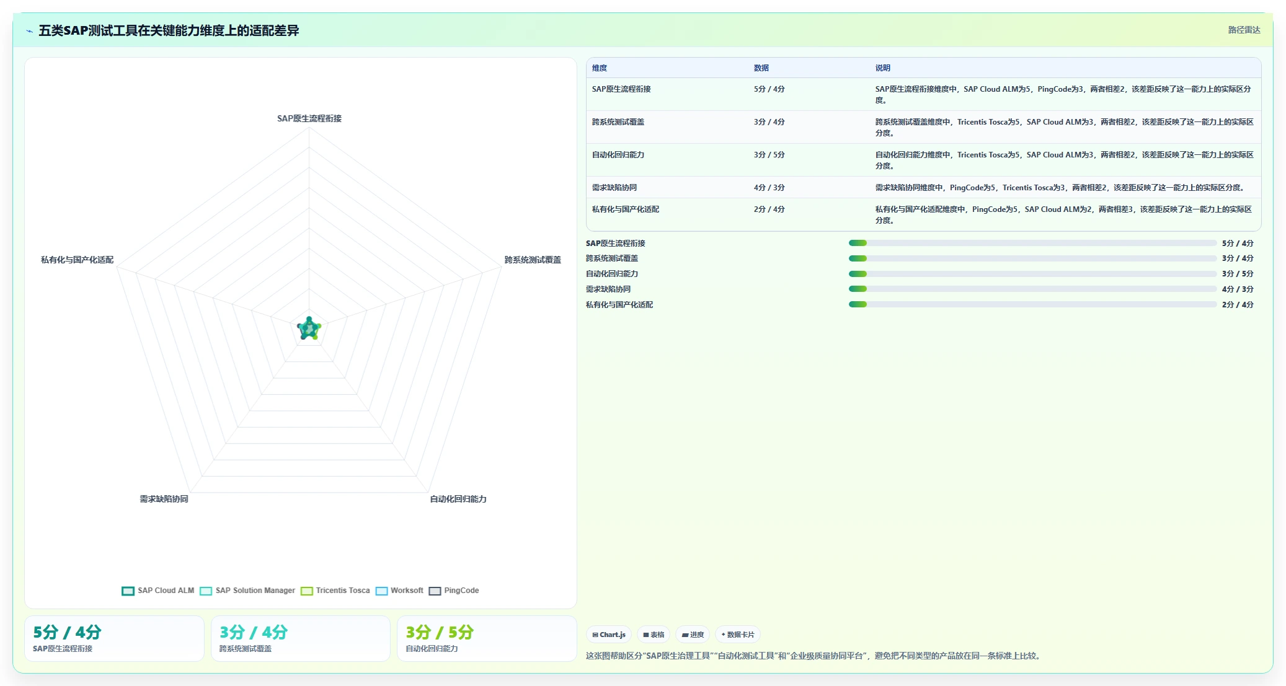Image resolution: width=1286 pixels, height=686 pixels.
Task: Click the 3分 / 5分 value in the table
Action: [x=769, y=155]
